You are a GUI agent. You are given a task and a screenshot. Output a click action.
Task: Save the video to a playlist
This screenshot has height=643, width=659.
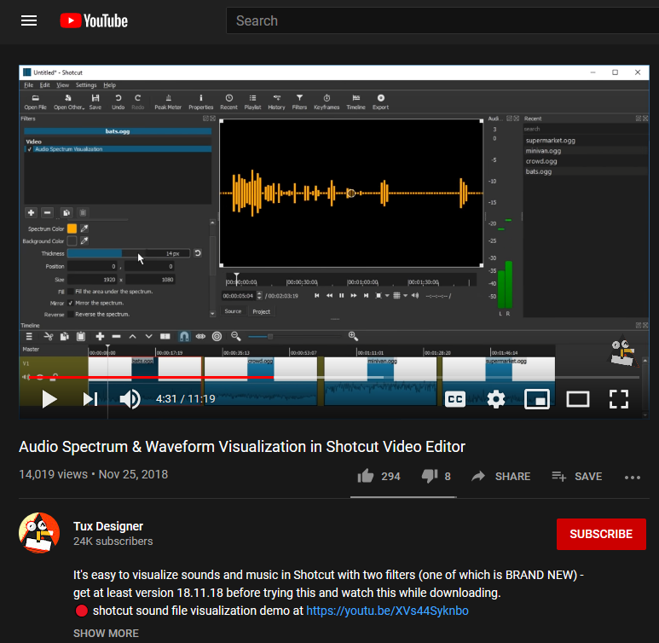point(577,476)
